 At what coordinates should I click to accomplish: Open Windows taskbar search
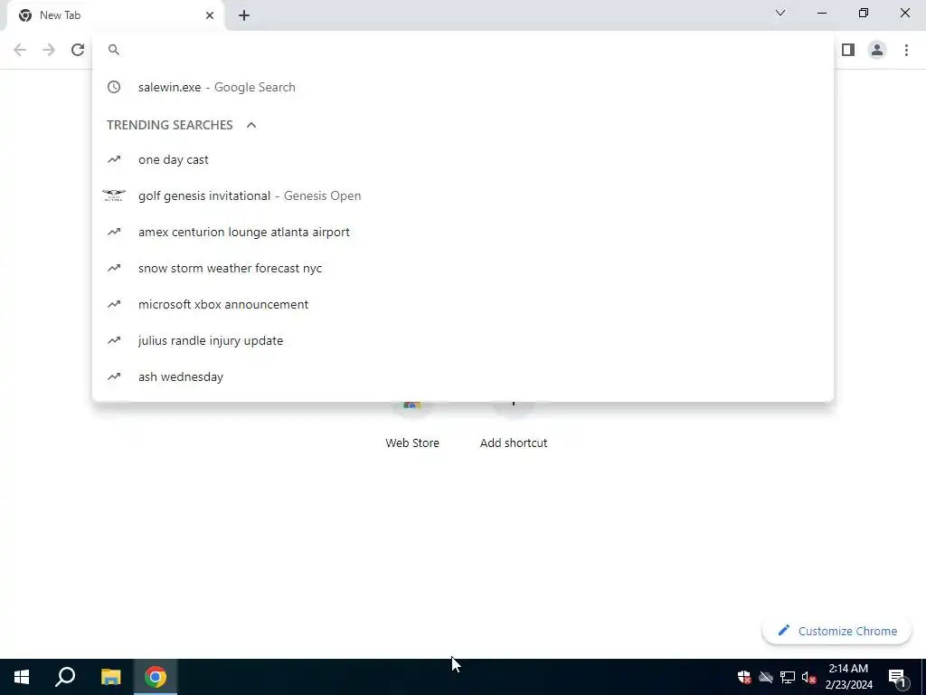pos(65,677)
